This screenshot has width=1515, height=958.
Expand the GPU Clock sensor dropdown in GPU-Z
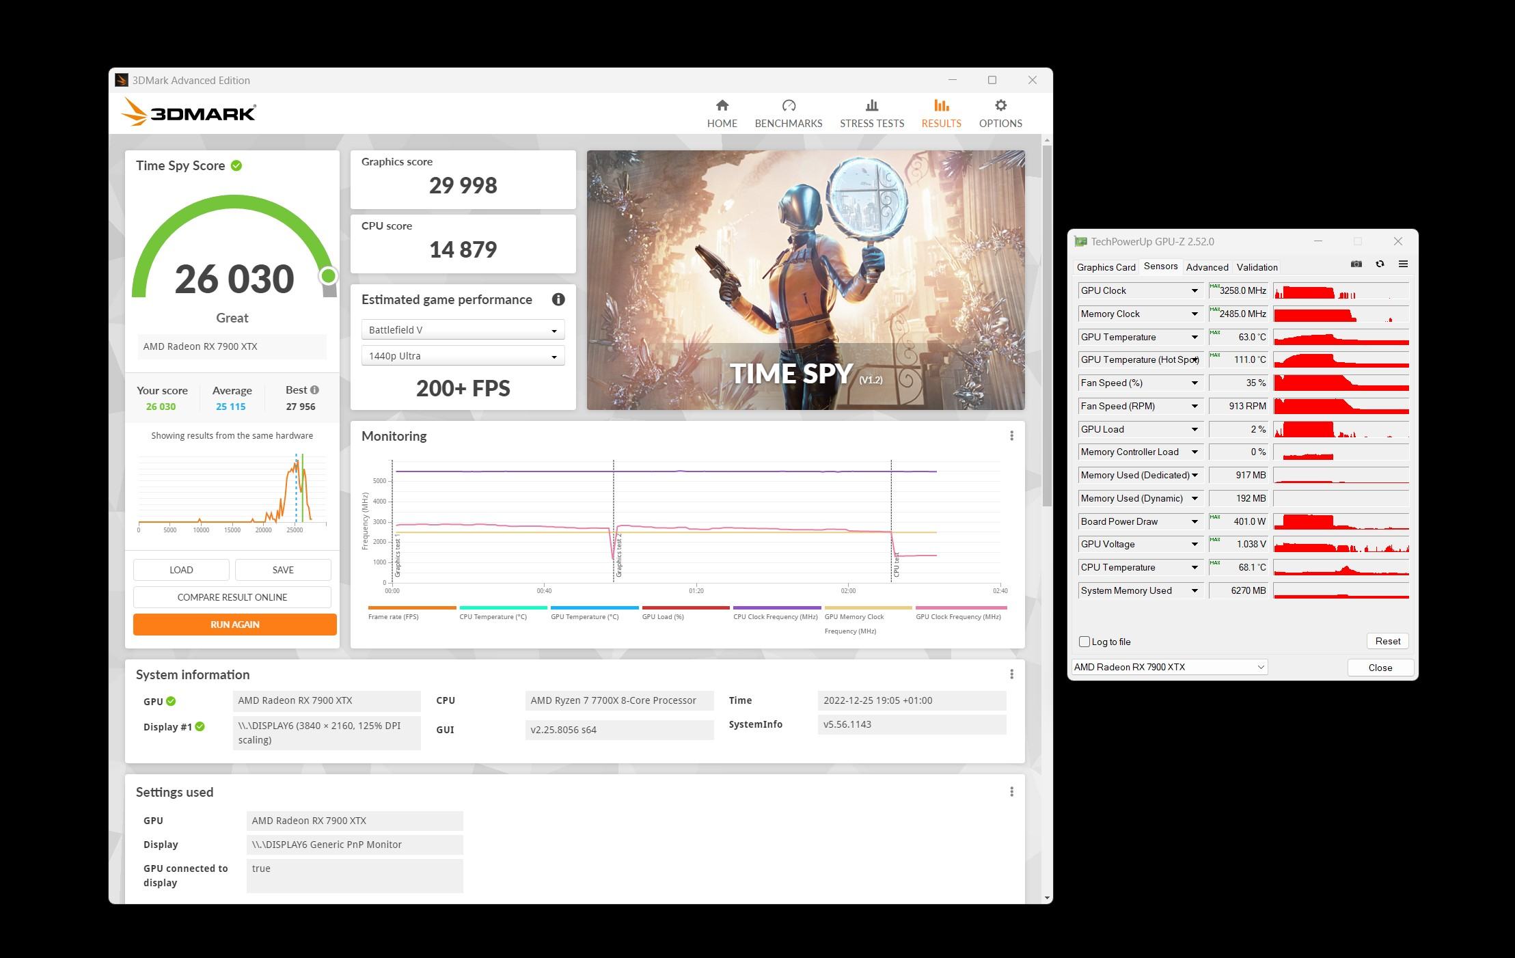pyautogui.click(x=1195, y=291)
